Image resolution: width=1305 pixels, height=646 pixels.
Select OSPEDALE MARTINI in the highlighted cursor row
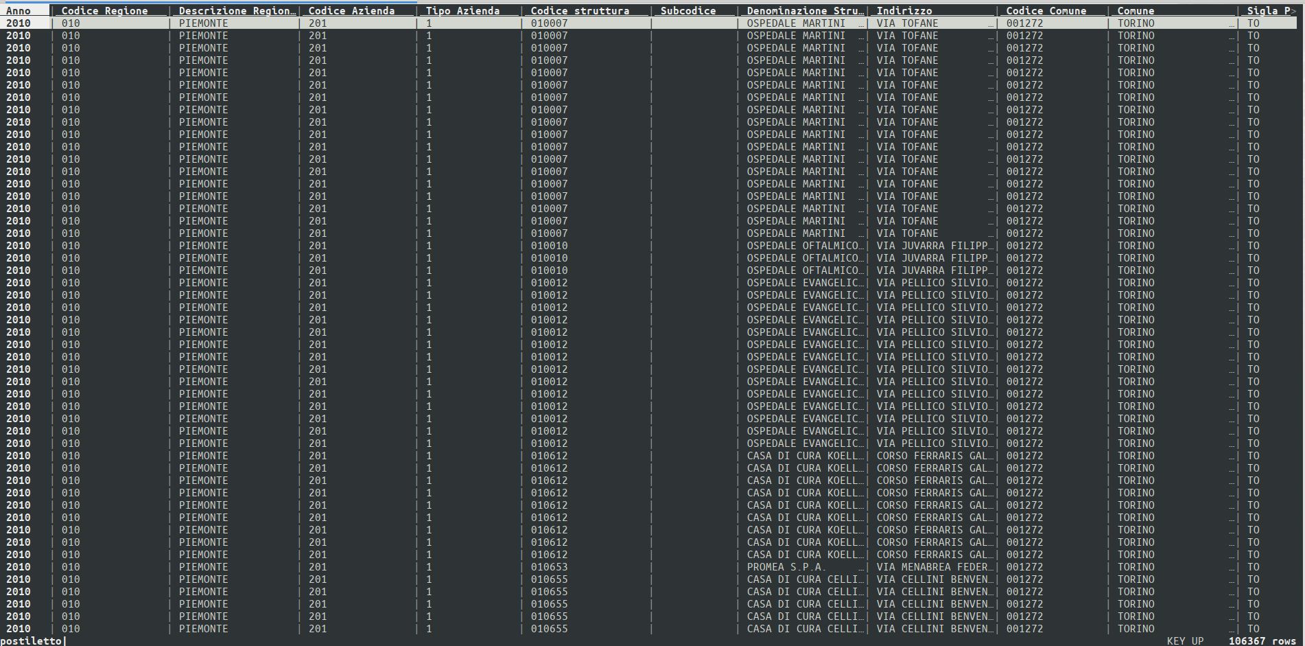coord(796,23)
